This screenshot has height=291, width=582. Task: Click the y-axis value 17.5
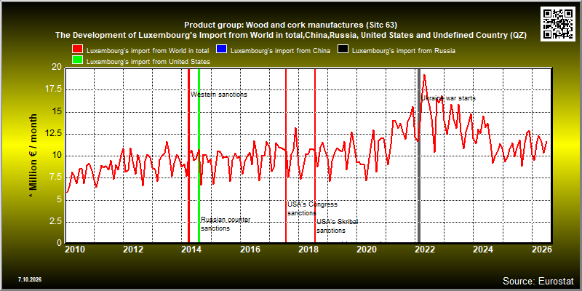(54, 89)
